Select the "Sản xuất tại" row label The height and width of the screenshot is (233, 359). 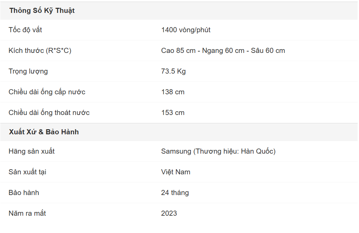tap(27, 172)
